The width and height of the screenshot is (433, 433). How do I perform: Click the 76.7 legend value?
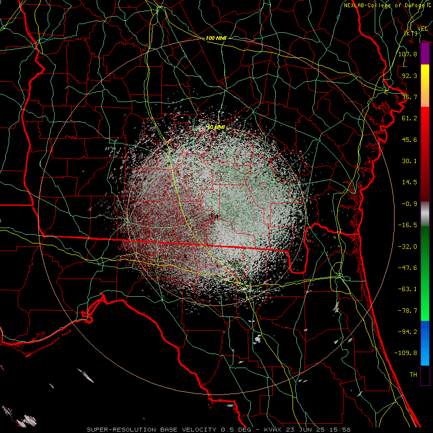pyautogui.click(x=409, y=97)
